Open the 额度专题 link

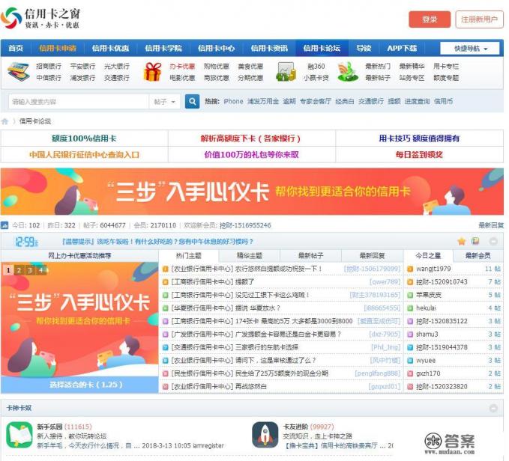446,78
